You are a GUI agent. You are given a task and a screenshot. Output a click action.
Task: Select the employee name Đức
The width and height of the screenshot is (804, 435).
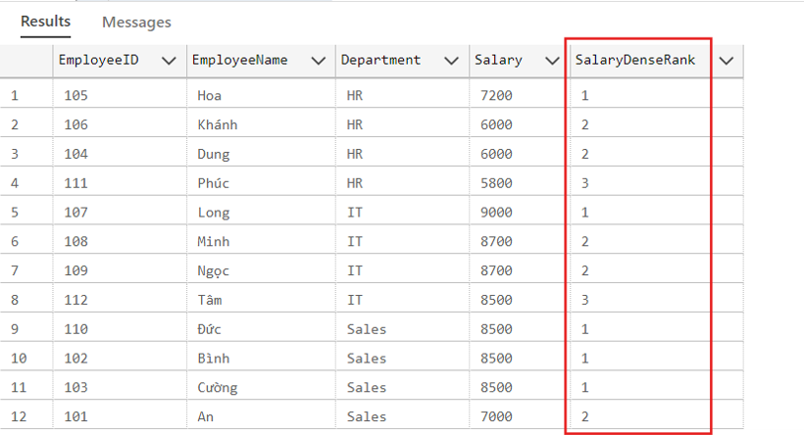click(x=261, y=329)
